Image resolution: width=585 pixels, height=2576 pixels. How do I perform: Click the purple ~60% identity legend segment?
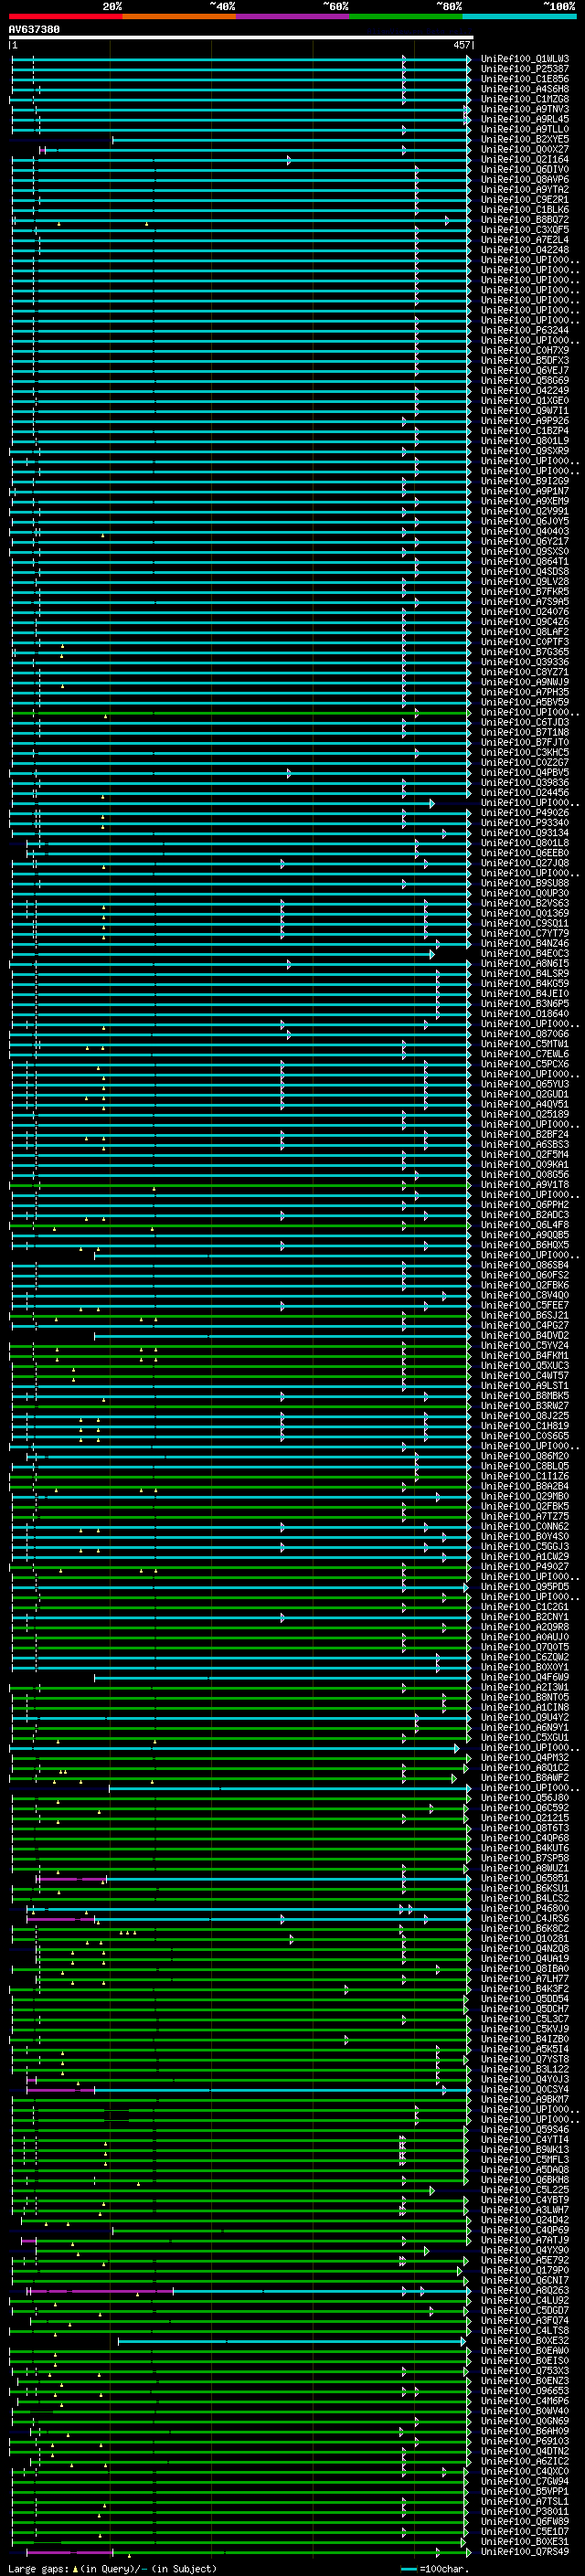[x=293, y=16]
